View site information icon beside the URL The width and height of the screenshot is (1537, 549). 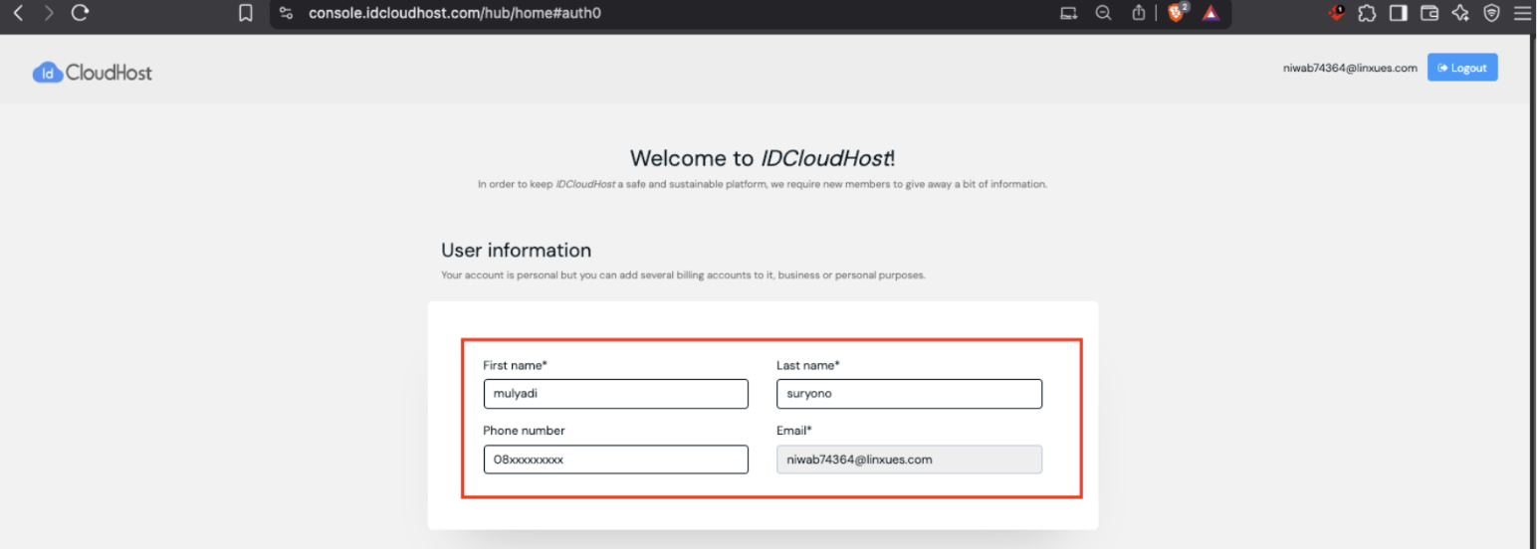click(287, 14)
